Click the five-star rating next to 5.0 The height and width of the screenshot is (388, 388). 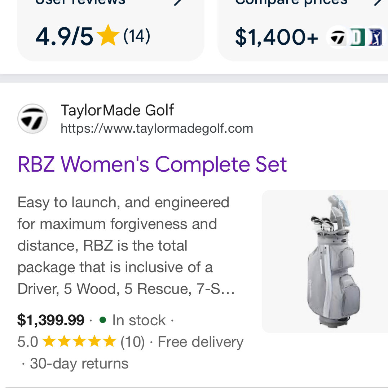pos(79,342)
